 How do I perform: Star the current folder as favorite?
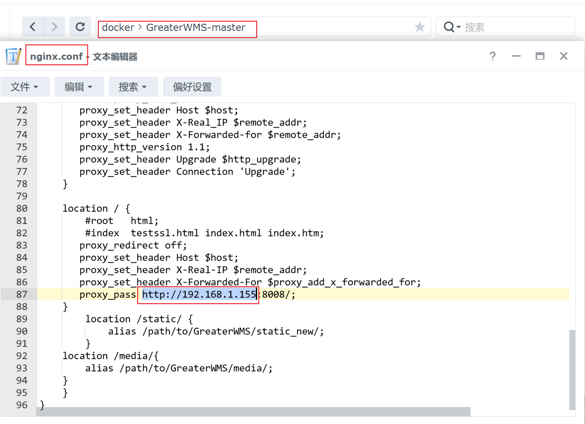(x=419, y=27)
